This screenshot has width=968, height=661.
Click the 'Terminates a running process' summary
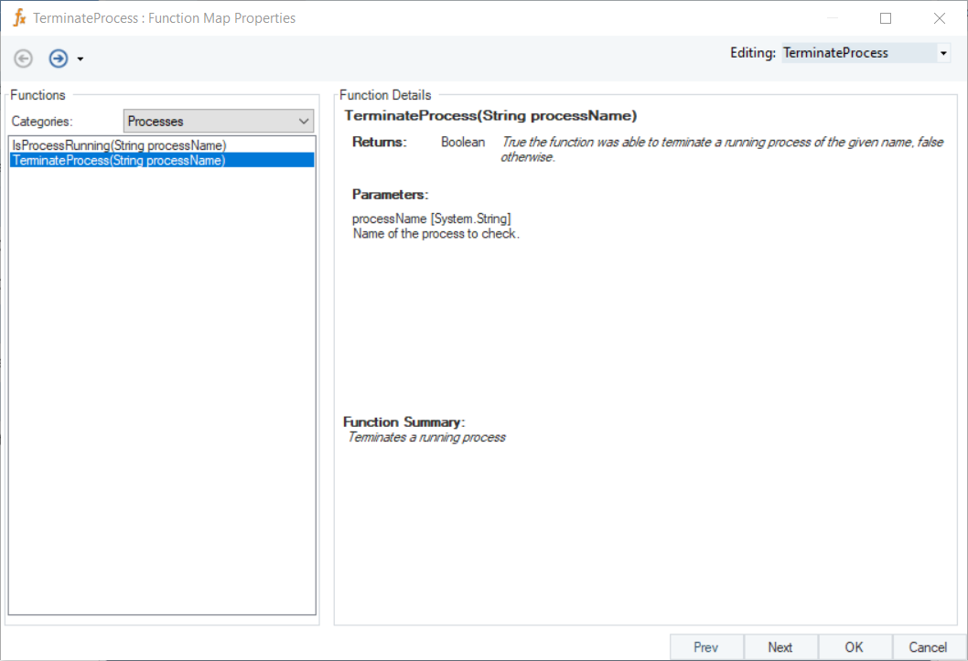(x=426, y=437)
